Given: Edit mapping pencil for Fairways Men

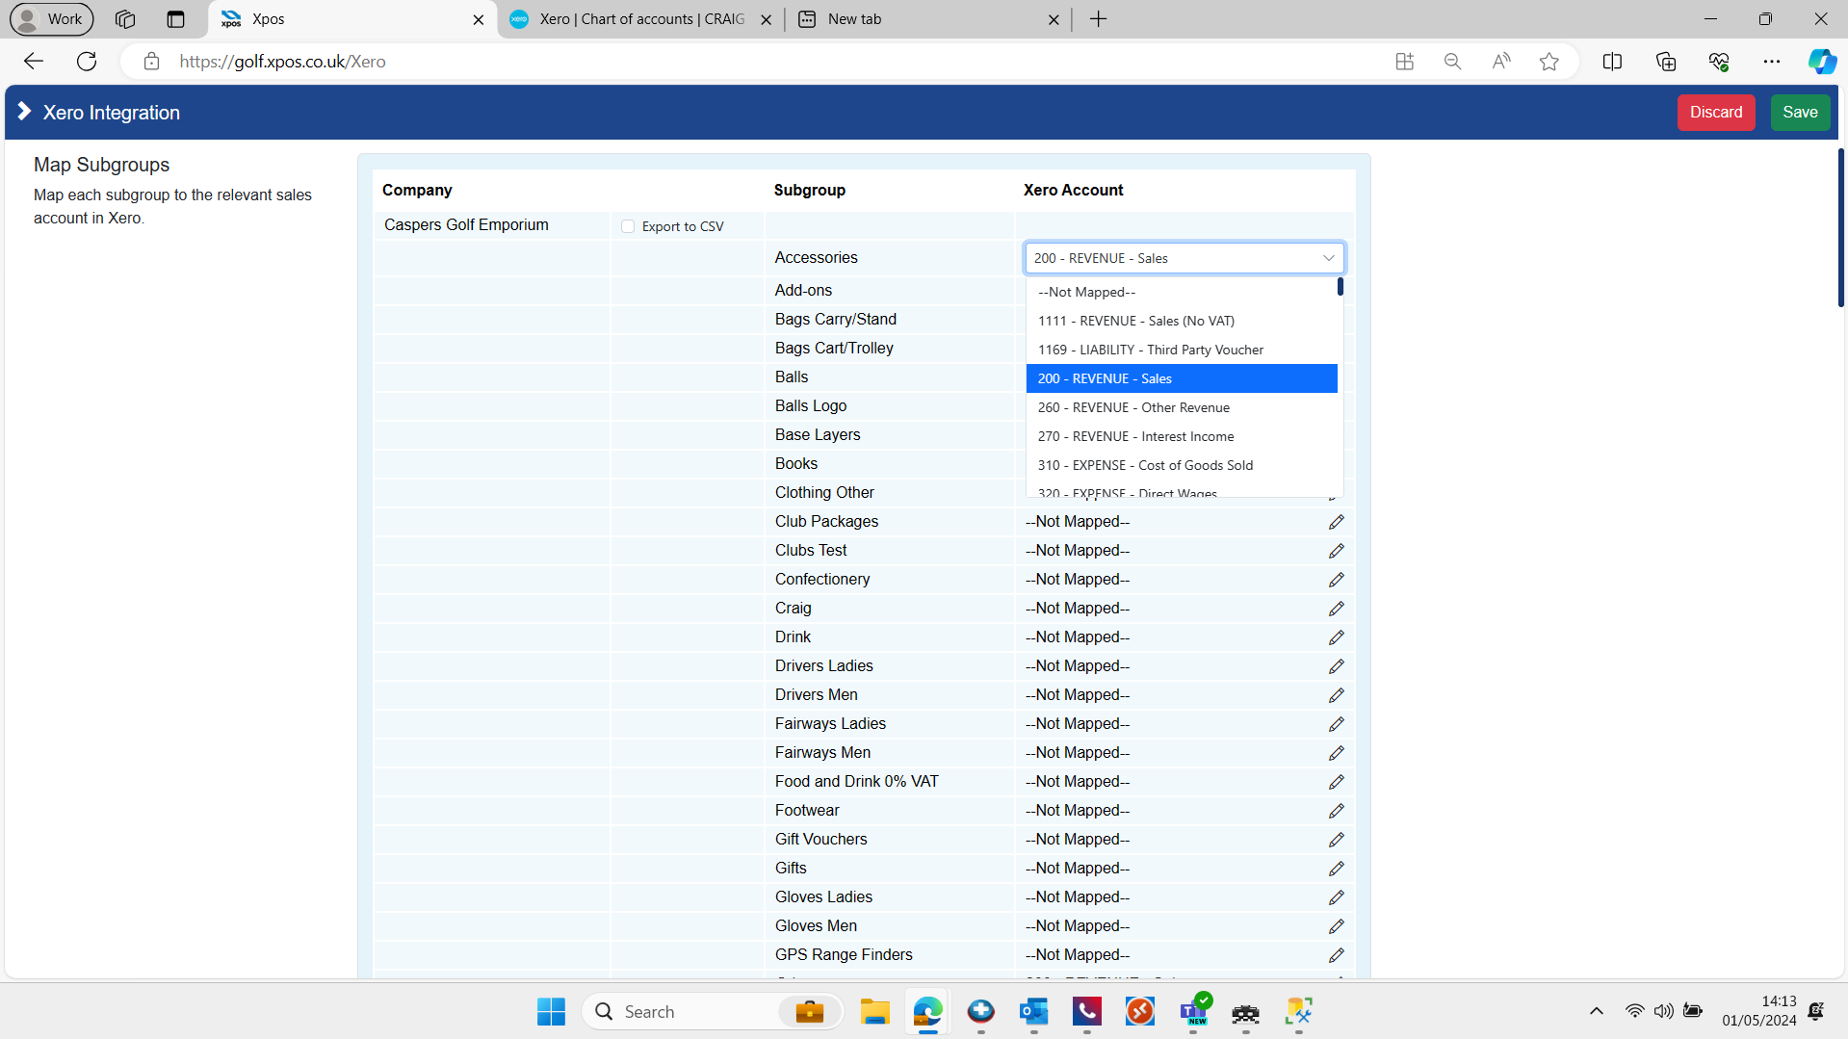Looking at the screenshot, I should [x=1336, y=753].
